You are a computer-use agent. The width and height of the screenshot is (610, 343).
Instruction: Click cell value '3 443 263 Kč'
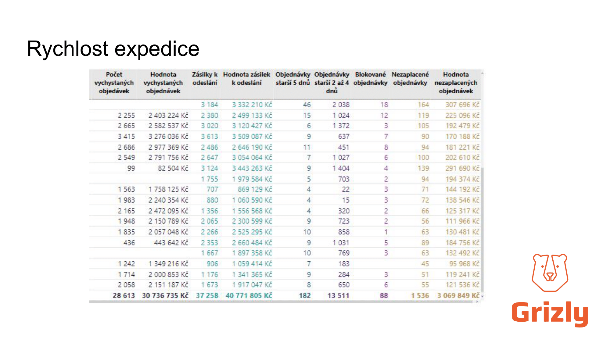tap(252, 168)
